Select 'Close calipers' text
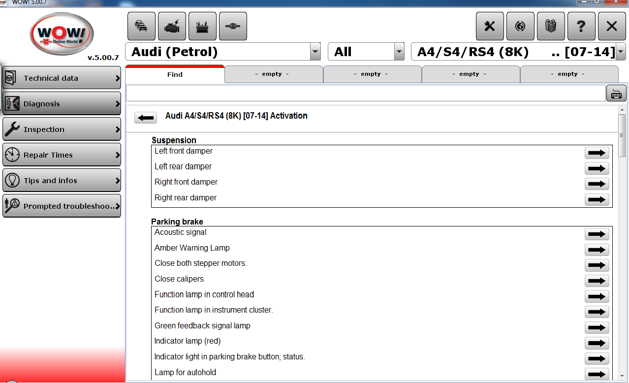 click(x=179, y=279)
